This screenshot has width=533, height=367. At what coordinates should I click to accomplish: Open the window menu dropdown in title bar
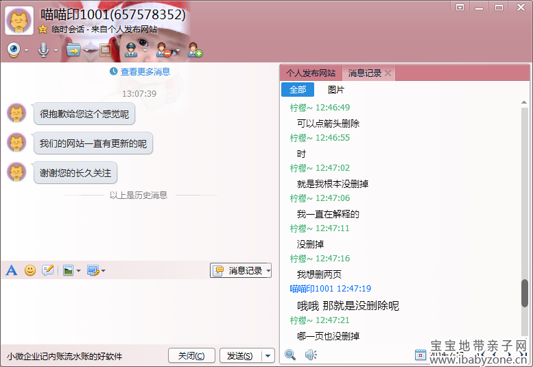click(x=460, y=8)
